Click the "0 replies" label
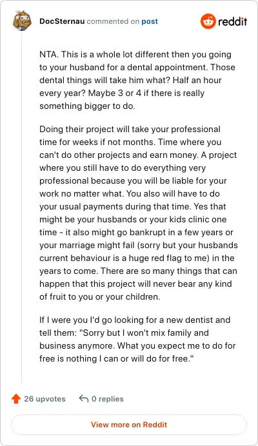This screenshot has width=258, height=446. 108,399
